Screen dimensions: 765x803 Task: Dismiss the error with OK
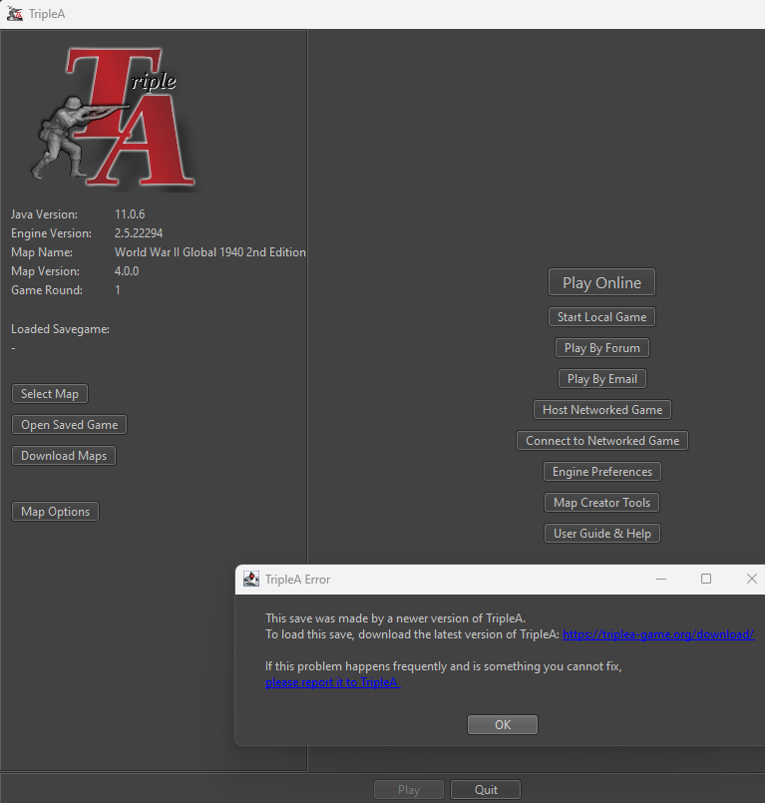503,724
